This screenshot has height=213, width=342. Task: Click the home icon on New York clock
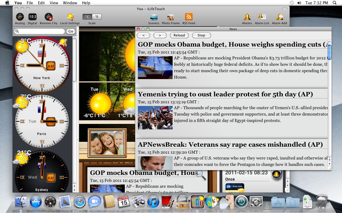point(63,42)
